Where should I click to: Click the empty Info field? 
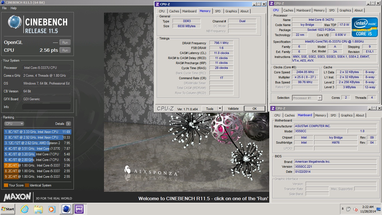[46, 107]
